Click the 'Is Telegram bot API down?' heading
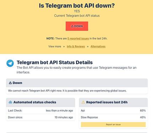This screenshot has height=133, width=153. coord(77,6)
